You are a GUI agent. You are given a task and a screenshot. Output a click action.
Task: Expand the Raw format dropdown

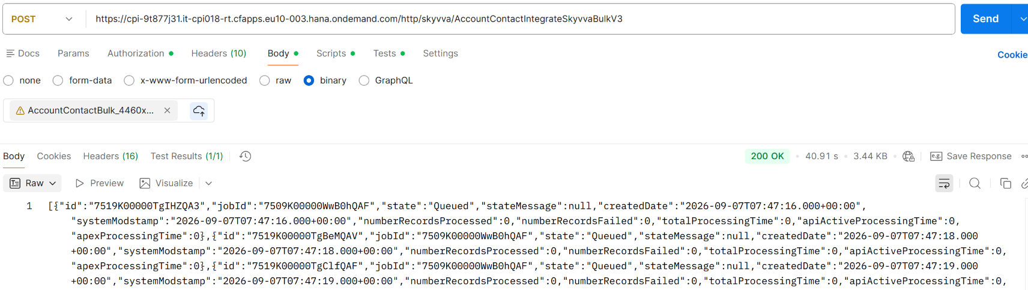pos(33,183)
